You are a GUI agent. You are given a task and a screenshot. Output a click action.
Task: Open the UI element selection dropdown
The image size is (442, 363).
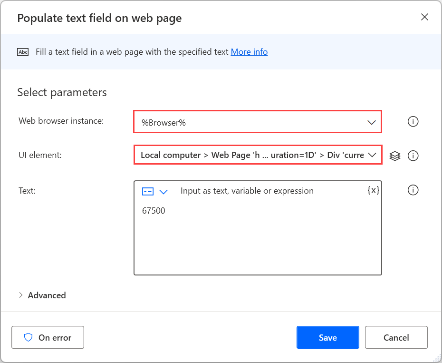(x=374, y=155)
